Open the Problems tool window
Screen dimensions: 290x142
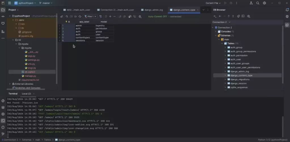3,127
